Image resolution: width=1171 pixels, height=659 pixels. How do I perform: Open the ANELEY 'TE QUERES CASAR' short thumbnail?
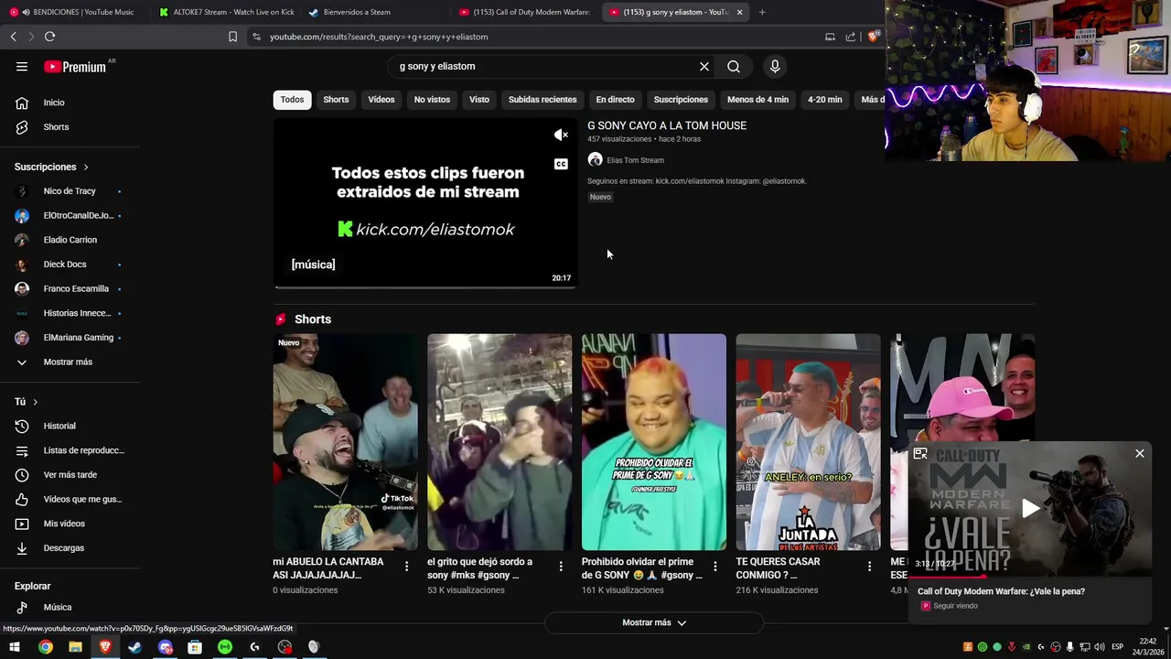pyautogui.click(x=808, y=442)
